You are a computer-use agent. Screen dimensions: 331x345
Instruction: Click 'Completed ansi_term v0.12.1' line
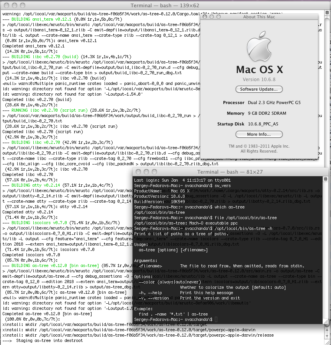click(33, 46)
